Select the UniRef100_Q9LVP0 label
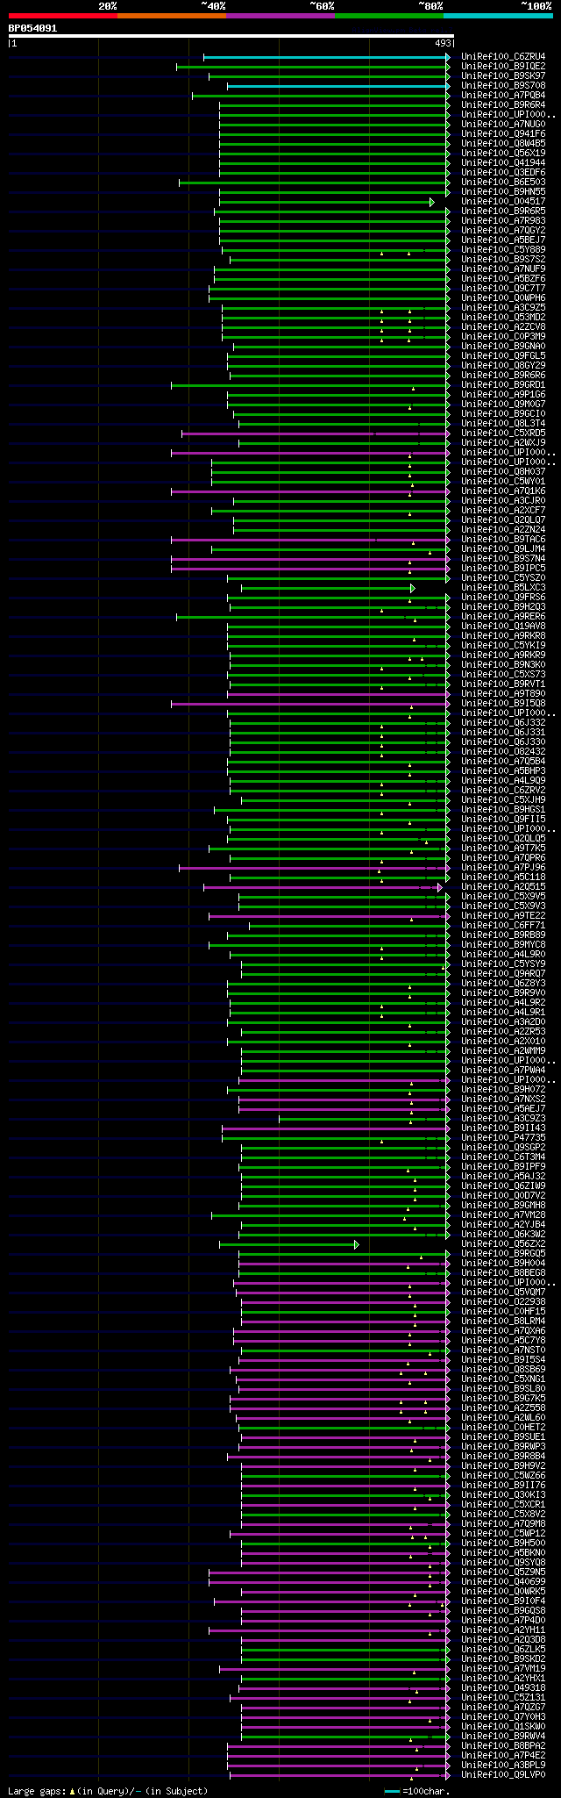The image size is (561, 1798). click(503, 1775)
